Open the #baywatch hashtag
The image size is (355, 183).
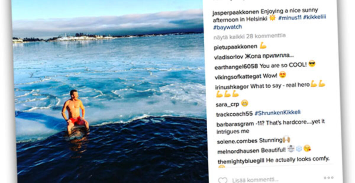227,27
